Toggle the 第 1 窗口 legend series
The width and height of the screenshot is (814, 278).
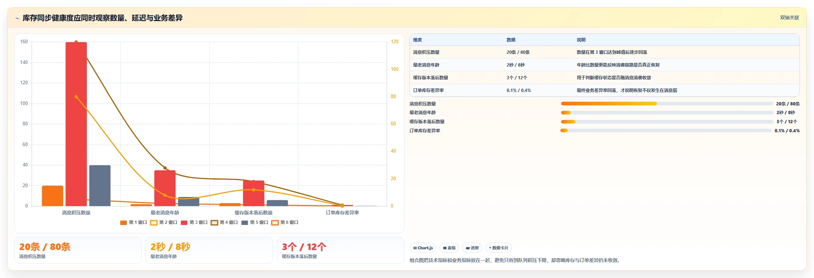click(x=133, y=222)
